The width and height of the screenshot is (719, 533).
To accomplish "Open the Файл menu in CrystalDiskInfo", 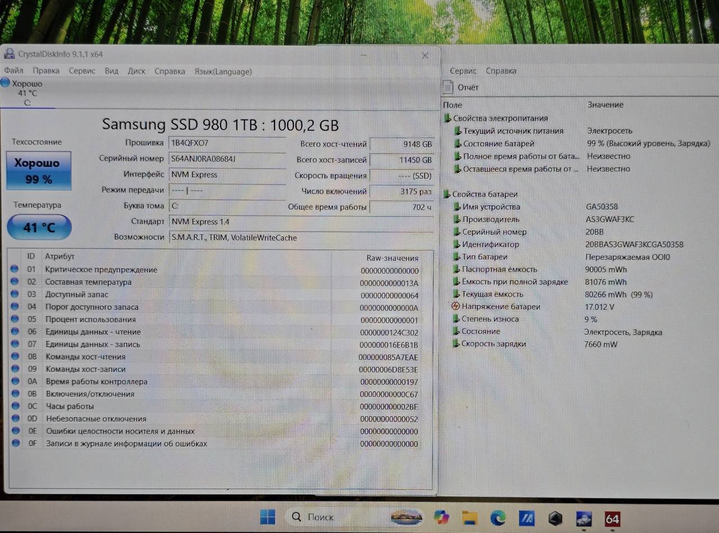I will [x=14, y=71].
